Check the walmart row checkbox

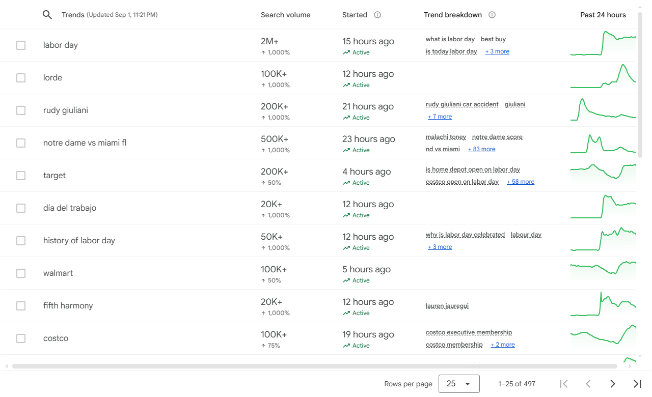coord(21,273)
